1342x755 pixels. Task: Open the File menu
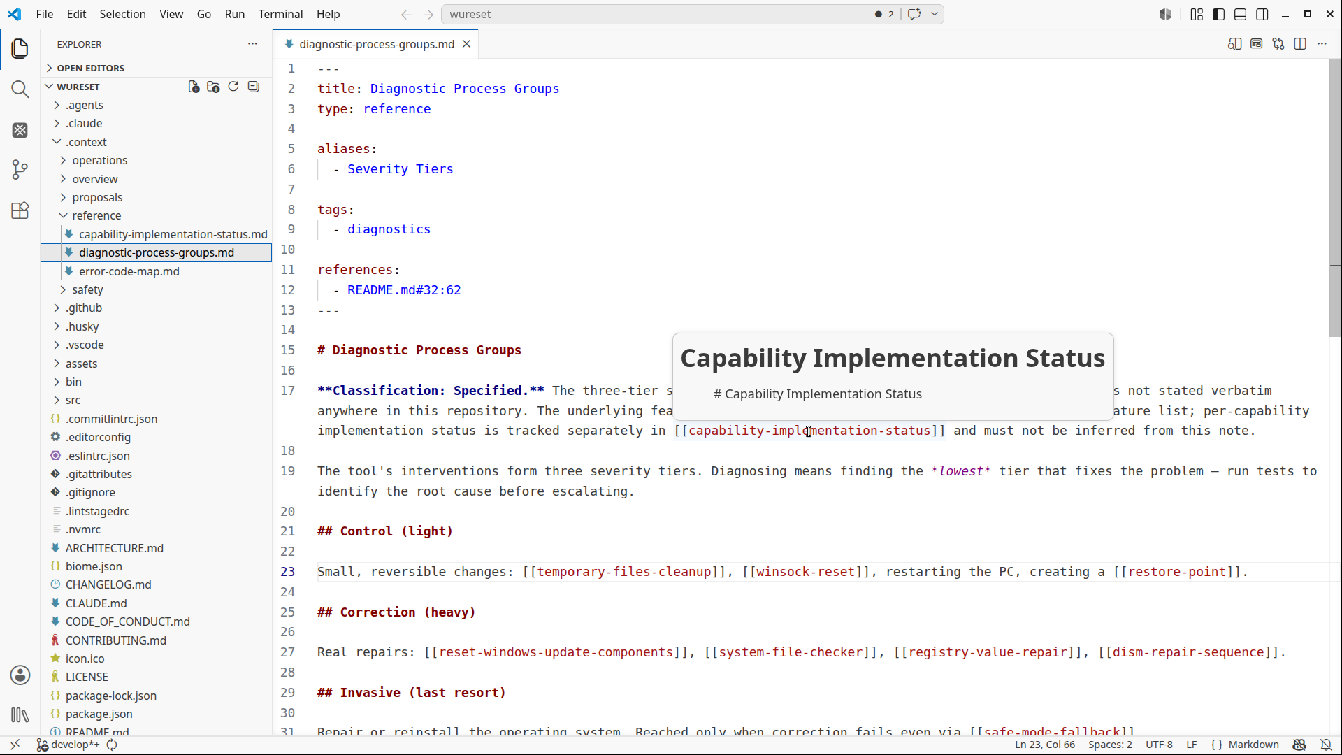tap(45, 14)
